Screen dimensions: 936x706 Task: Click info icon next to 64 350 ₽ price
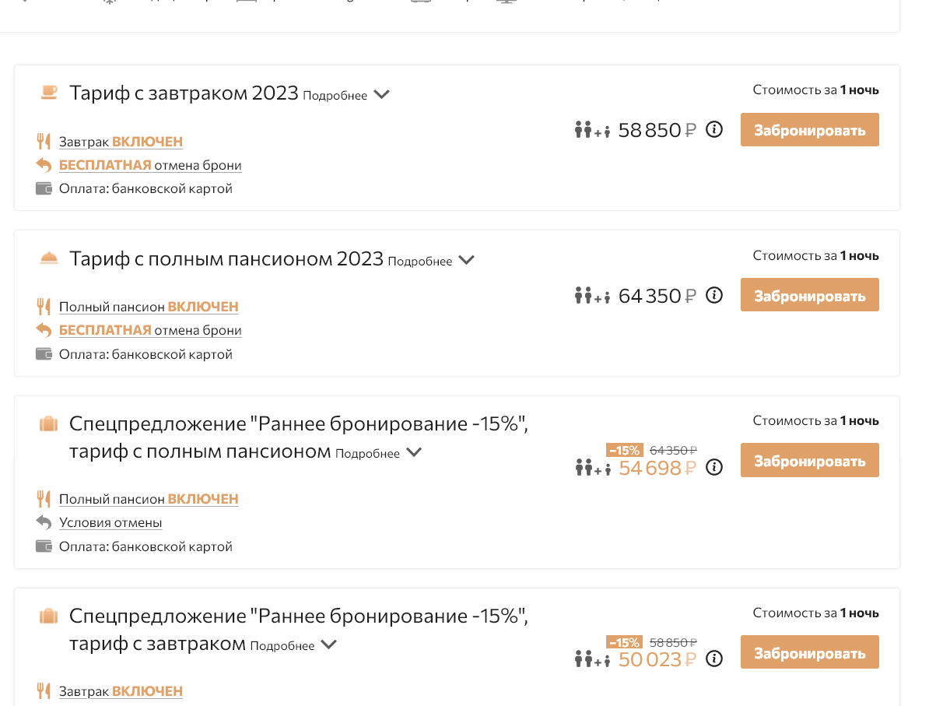(x=713, y=295)
